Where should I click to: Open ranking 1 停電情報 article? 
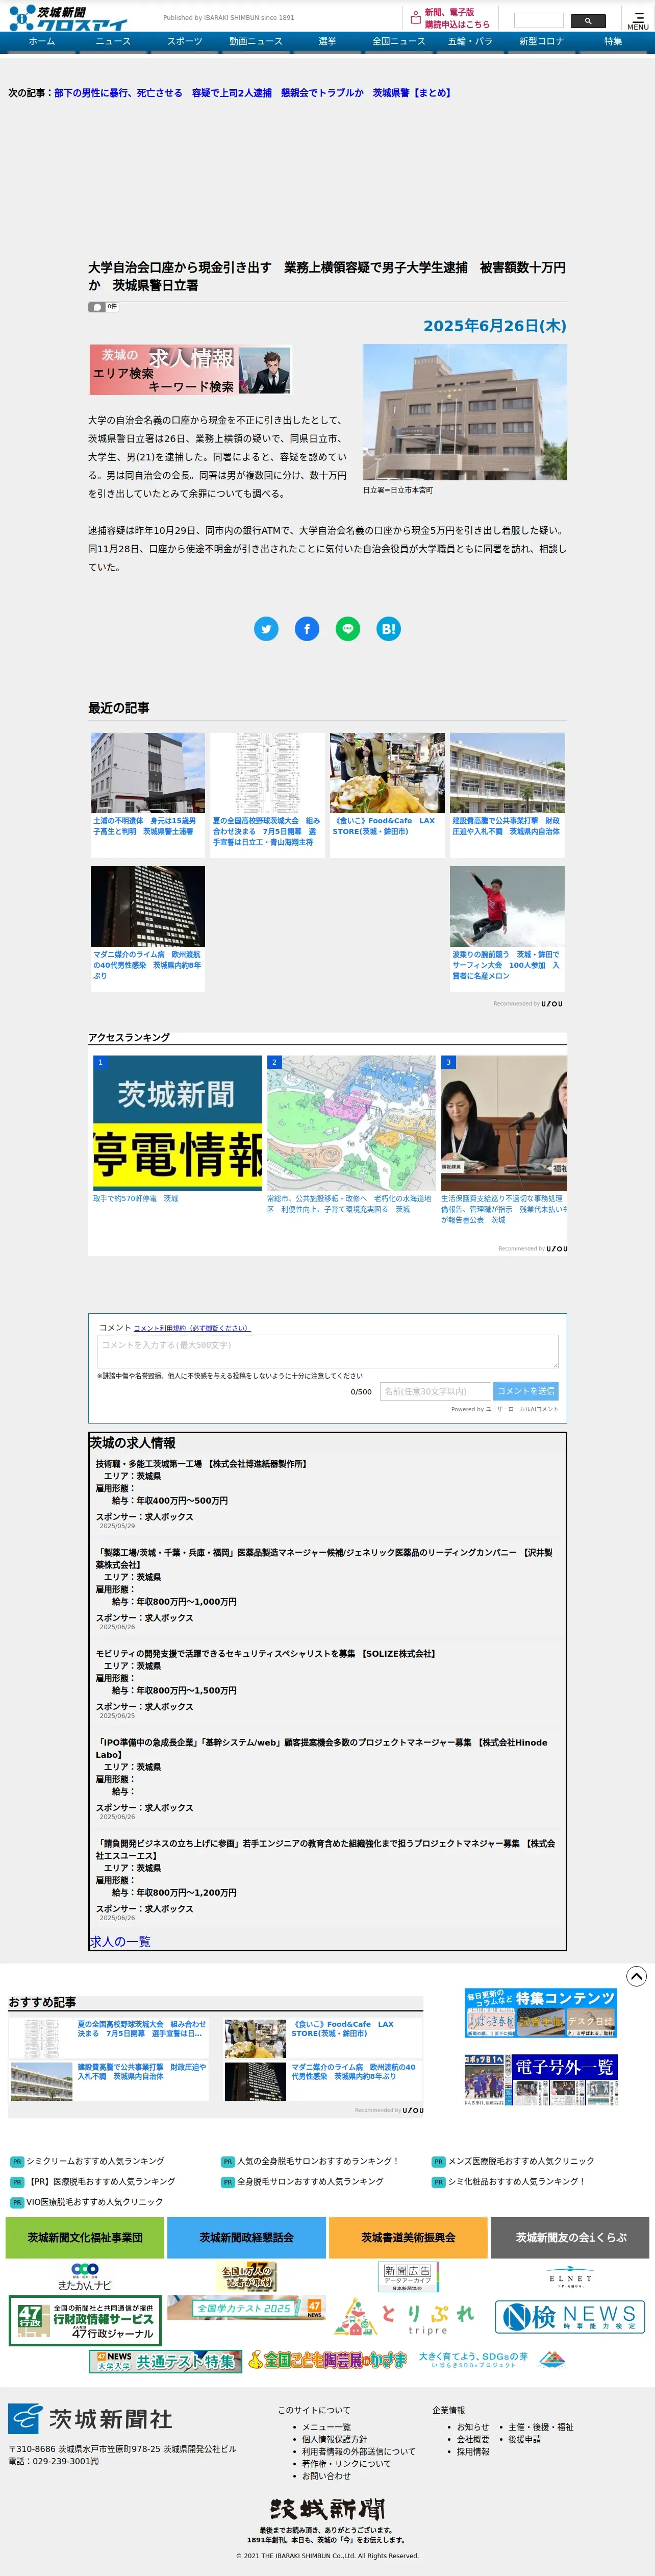(x=177, y=1130)
